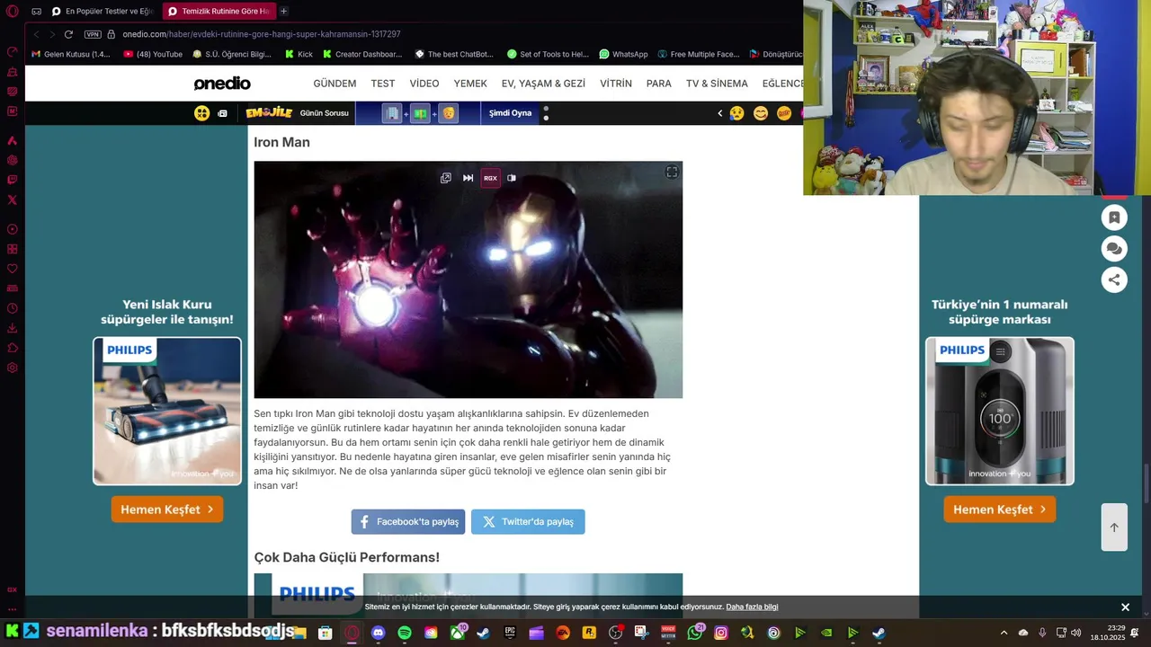This screenshot has height=647, width=1151.
Task: Open Opera settings gear in sidebar
Action: [x=12, y=368]
